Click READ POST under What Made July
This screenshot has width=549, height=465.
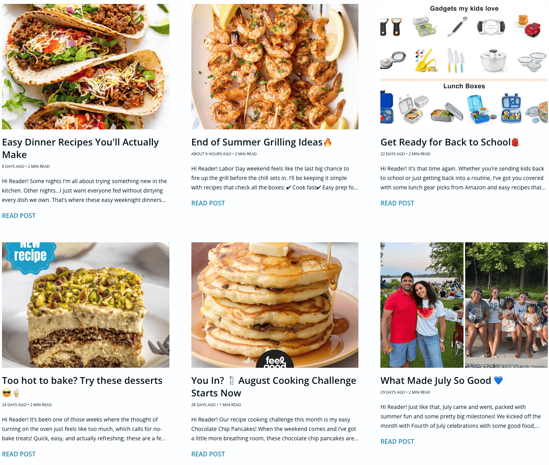click(397, 441)
